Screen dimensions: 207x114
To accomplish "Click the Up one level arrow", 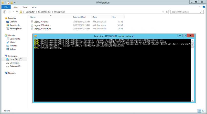I will [x=17, y=12].
